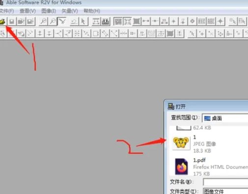The image size is (248, 194).
Task: Click the solid dark rectangle icon, second row
Action: pyautogui.click(x=170, y=34)
